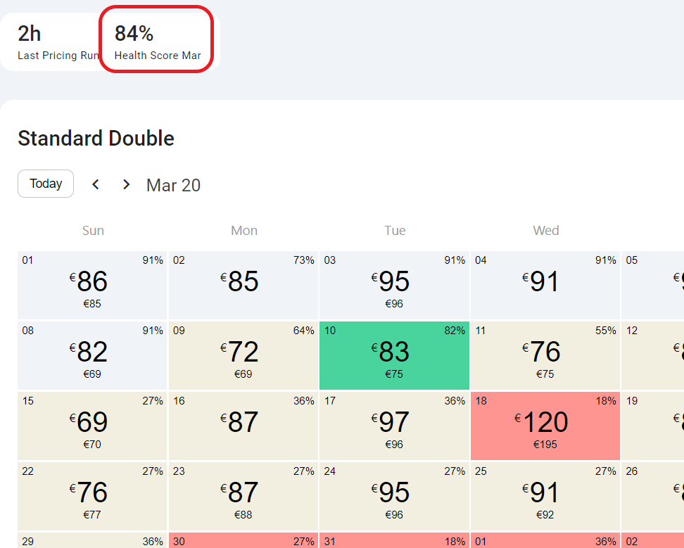This screenshot has width=684, height=548.
Task: Open March 25 cell priced €91
Action: (545, 496)
